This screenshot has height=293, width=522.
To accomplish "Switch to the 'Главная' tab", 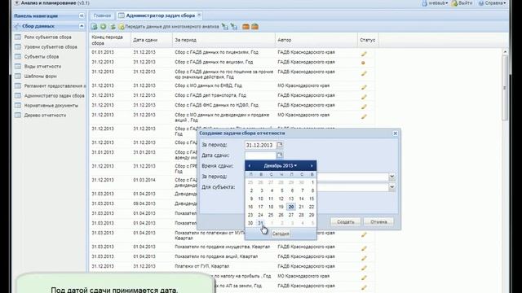I will (x=102, y=15).
